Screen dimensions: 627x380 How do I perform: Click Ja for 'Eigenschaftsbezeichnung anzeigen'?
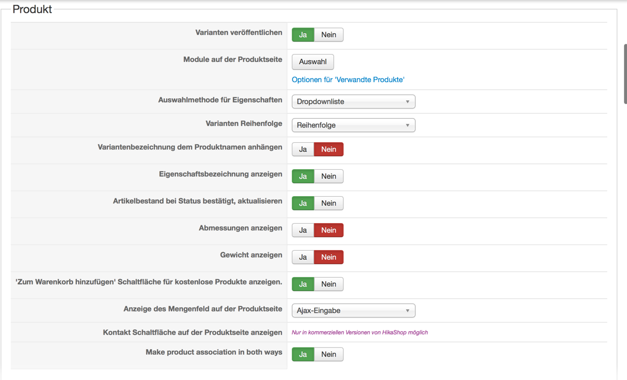[303, 177]
